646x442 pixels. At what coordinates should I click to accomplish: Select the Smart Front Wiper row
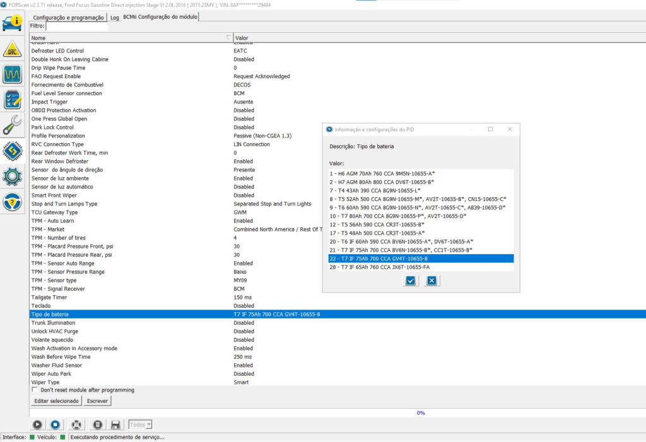pos(338,195)
